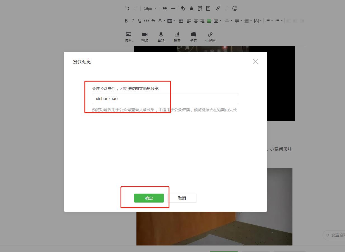The image size is (345, 252).
Task: Close the 发送预览 dialog with X
Action: point(256,62)
